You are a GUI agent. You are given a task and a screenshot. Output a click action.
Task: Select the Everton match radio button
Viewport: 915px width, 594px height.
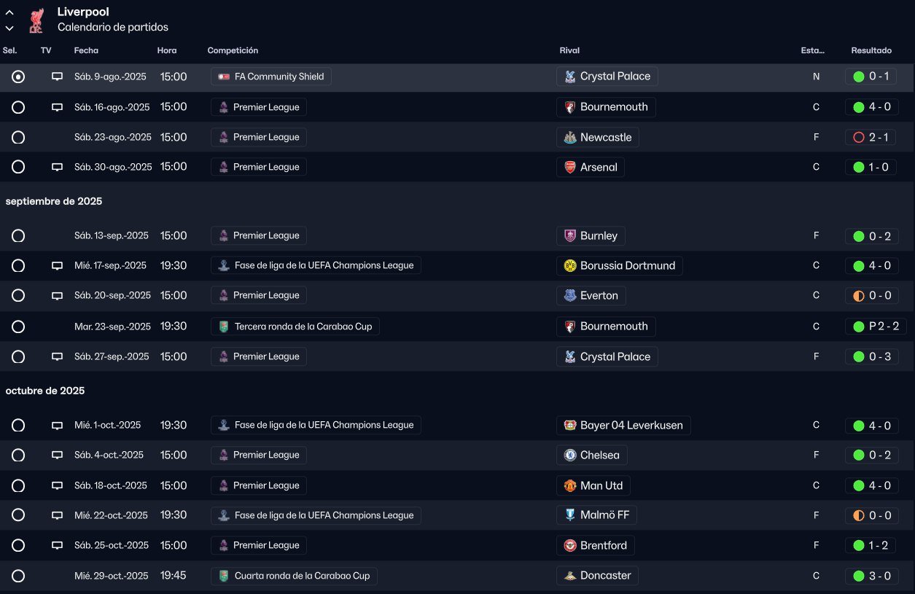pos(18,296)
